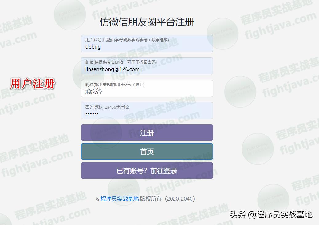The image size is (319, 225).
Task: Click the masked password dots
Action: 91,114
